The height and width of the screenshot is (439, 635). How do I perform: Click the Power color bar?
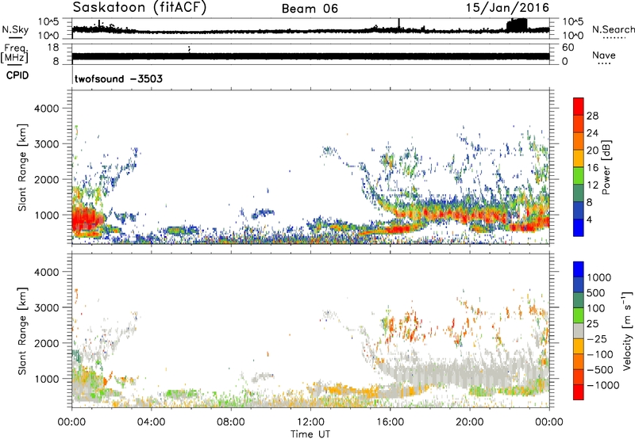coord(579,167)
